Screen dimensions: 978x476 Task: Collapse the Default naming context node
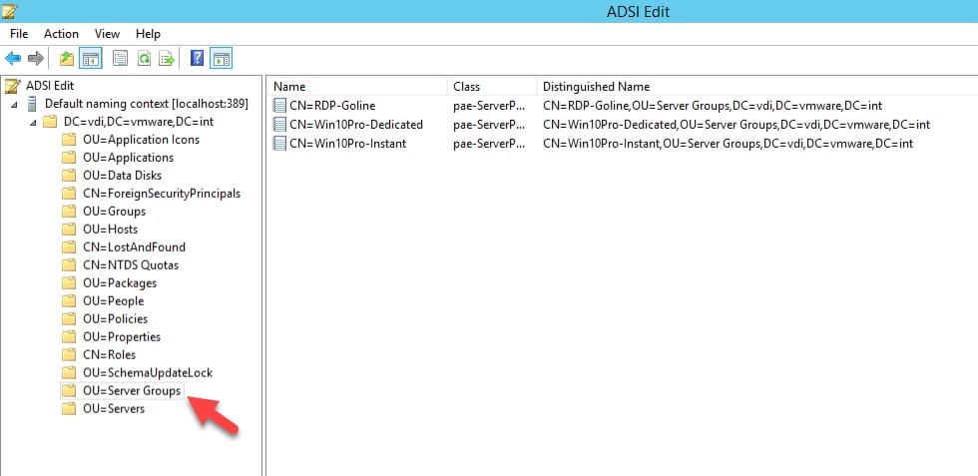click(14, 105)
